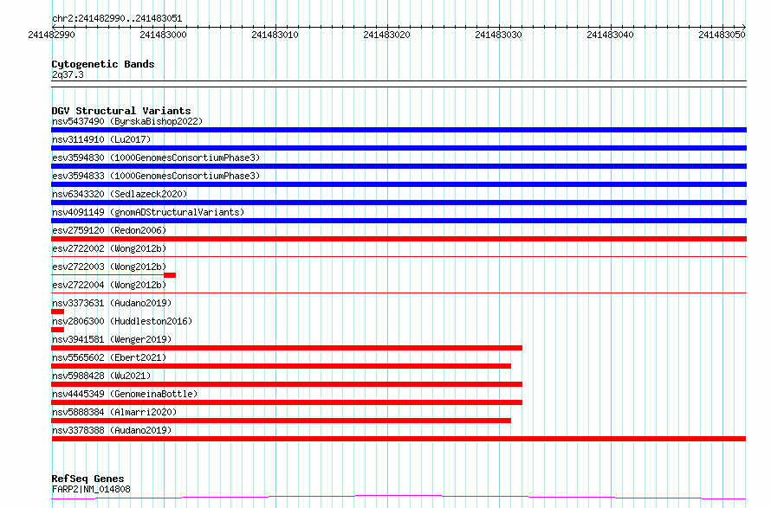Click the Cytogenetic Bands track title
Image resolution: width=771 pixels, height=508 pixels.
coord(103,64)
